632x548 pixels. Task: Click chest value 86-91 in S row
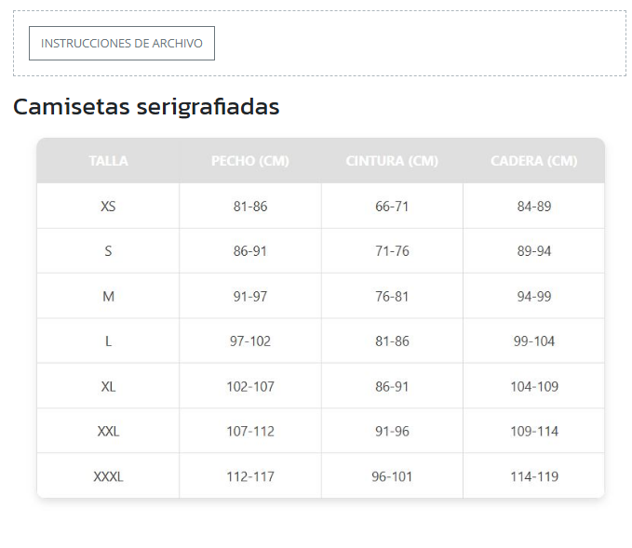point(250,251)
